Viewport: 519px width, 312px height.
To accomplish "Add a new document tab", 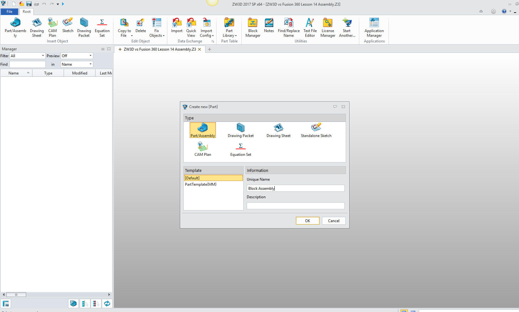I will pyautogui.click(x=210, y=49).
